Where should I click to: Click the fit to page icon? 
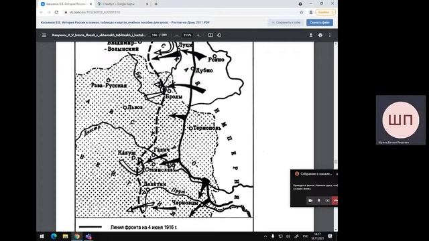pyautogui.click(x=210, y=35)
